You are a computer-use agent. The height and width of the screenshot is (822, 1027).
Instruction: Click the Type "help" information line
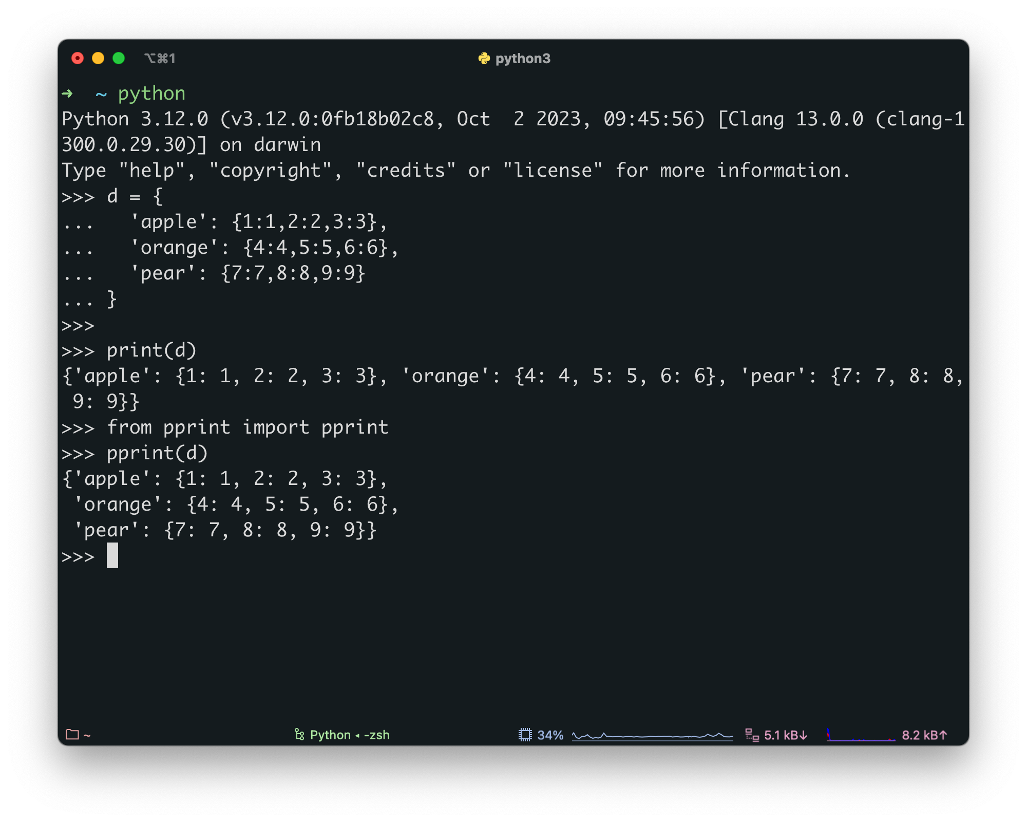point(456,171)
